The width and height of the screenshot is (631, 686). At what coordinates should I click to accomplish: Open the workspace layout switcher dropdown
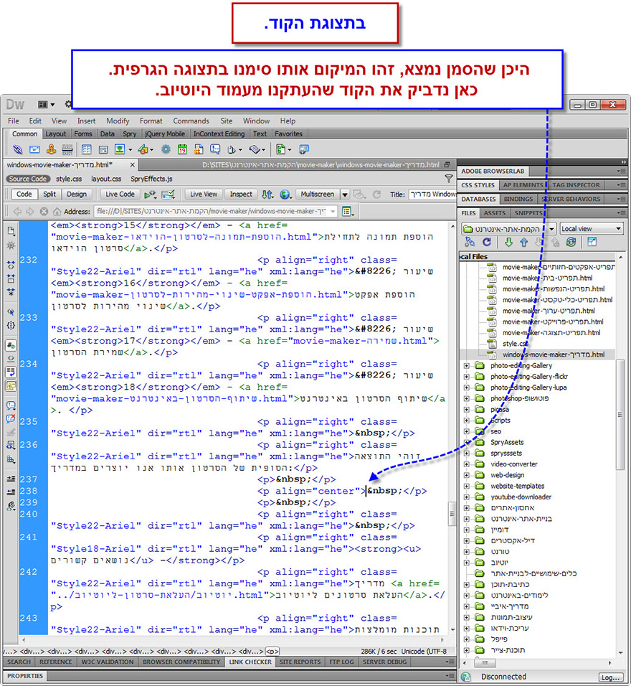(46, 104)
